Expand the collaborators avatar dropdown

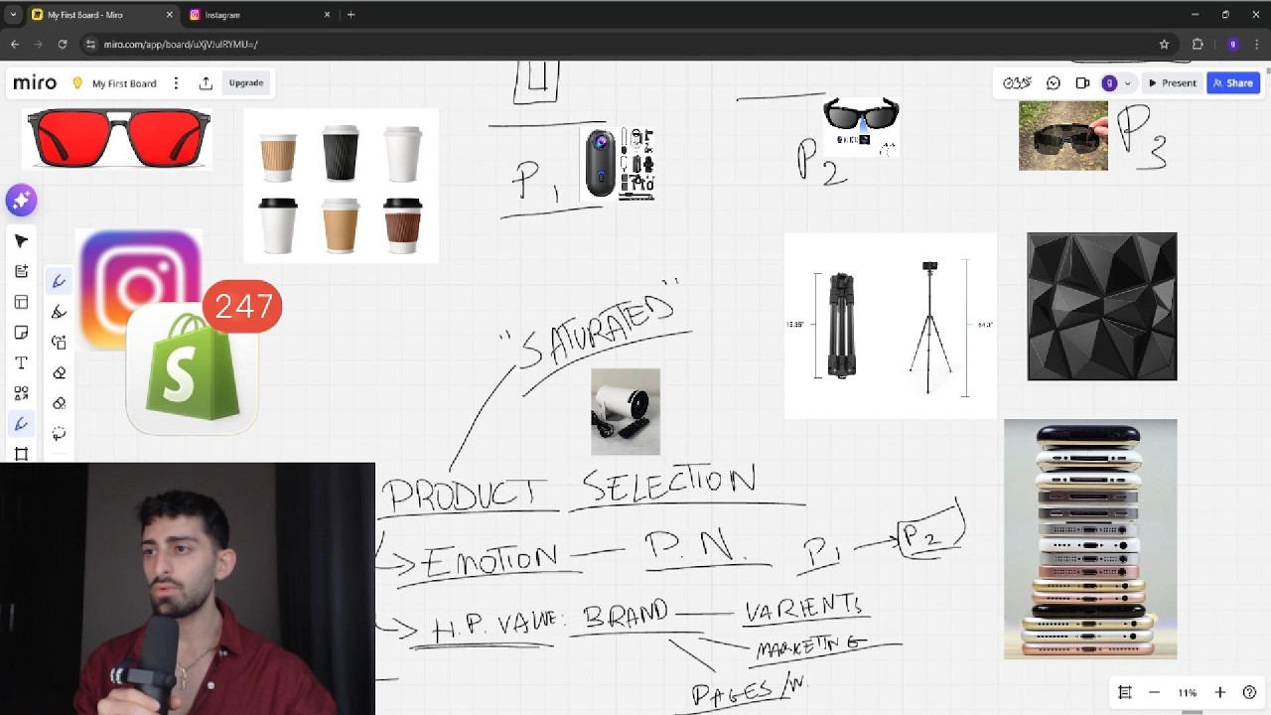1128,83
